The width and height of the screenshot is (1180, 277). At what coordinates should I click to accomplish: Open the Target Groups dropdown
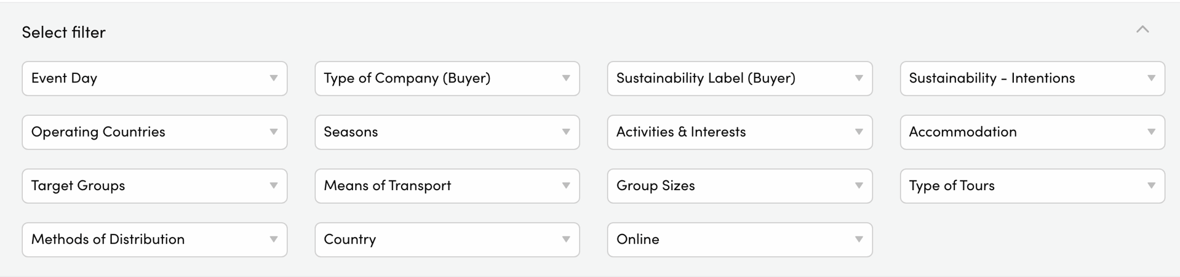click(x=154, y=185)
